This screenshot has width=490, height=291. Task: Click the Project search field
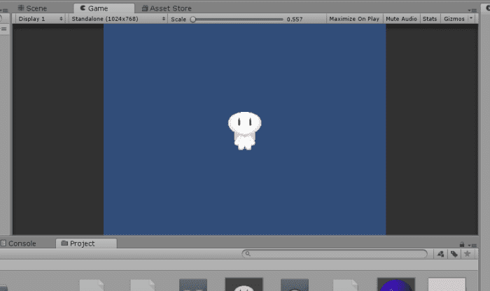[x=335, y=254]
